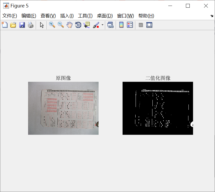Image resolution: width=215 pixels, height=192 pixels.
Task: Open the 桌面(D) menu
Action: tap(105, 16)
